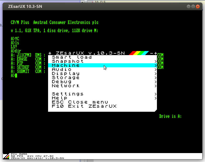Expand the arrow beside Machine

155,66
